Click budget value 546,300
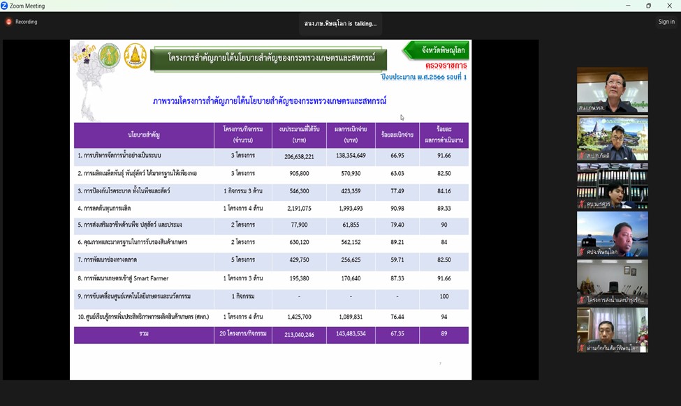Viewport: 681px width, 406px height. pyautogui.click(x=299, y=191)
